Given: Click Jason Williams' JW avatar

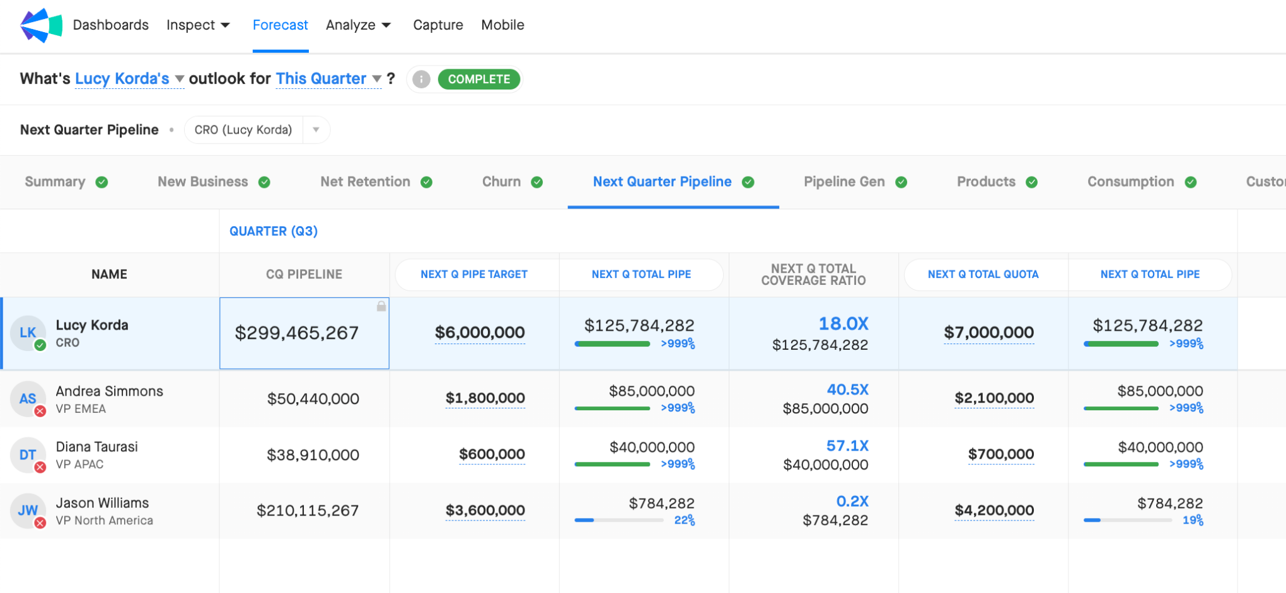Looking at the screenshot, I should pyautogui.click(x=28, y=510).
